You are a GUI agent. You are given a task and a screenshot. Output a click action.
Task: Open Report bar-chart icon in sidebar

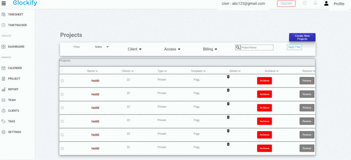(x=4, y=89)
